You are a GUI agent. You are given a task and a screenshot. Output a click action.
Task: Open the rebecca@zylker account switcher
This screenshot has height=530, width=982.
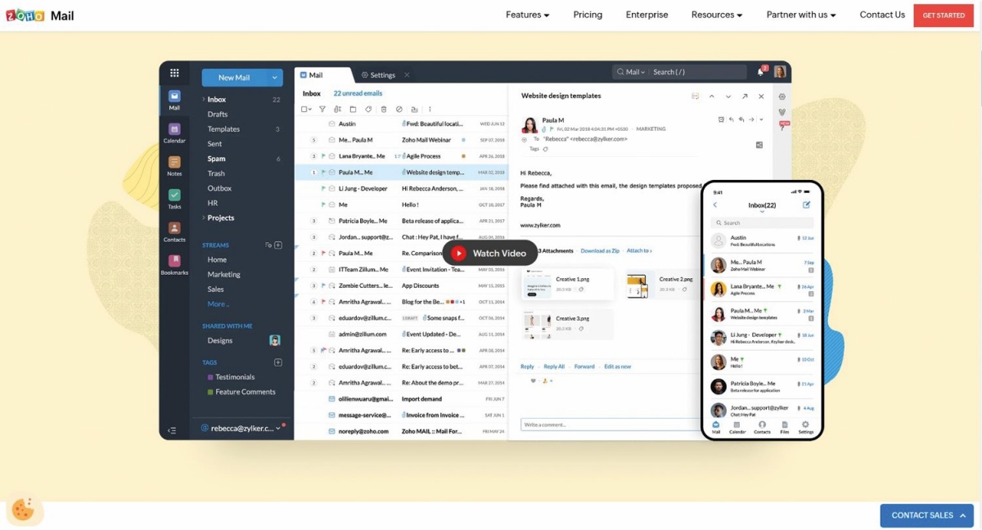(243, 429)
